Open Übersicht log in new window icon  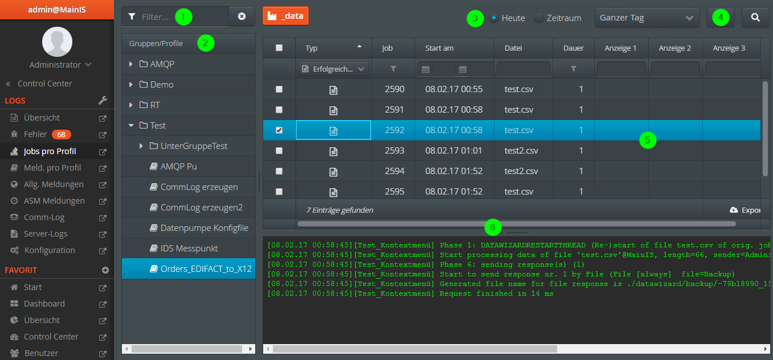[x=103, y=118]
